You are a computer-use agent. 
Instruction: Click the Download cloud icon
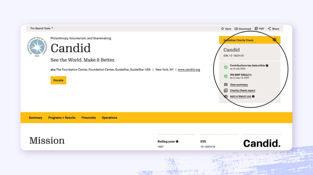coord(236,28)
